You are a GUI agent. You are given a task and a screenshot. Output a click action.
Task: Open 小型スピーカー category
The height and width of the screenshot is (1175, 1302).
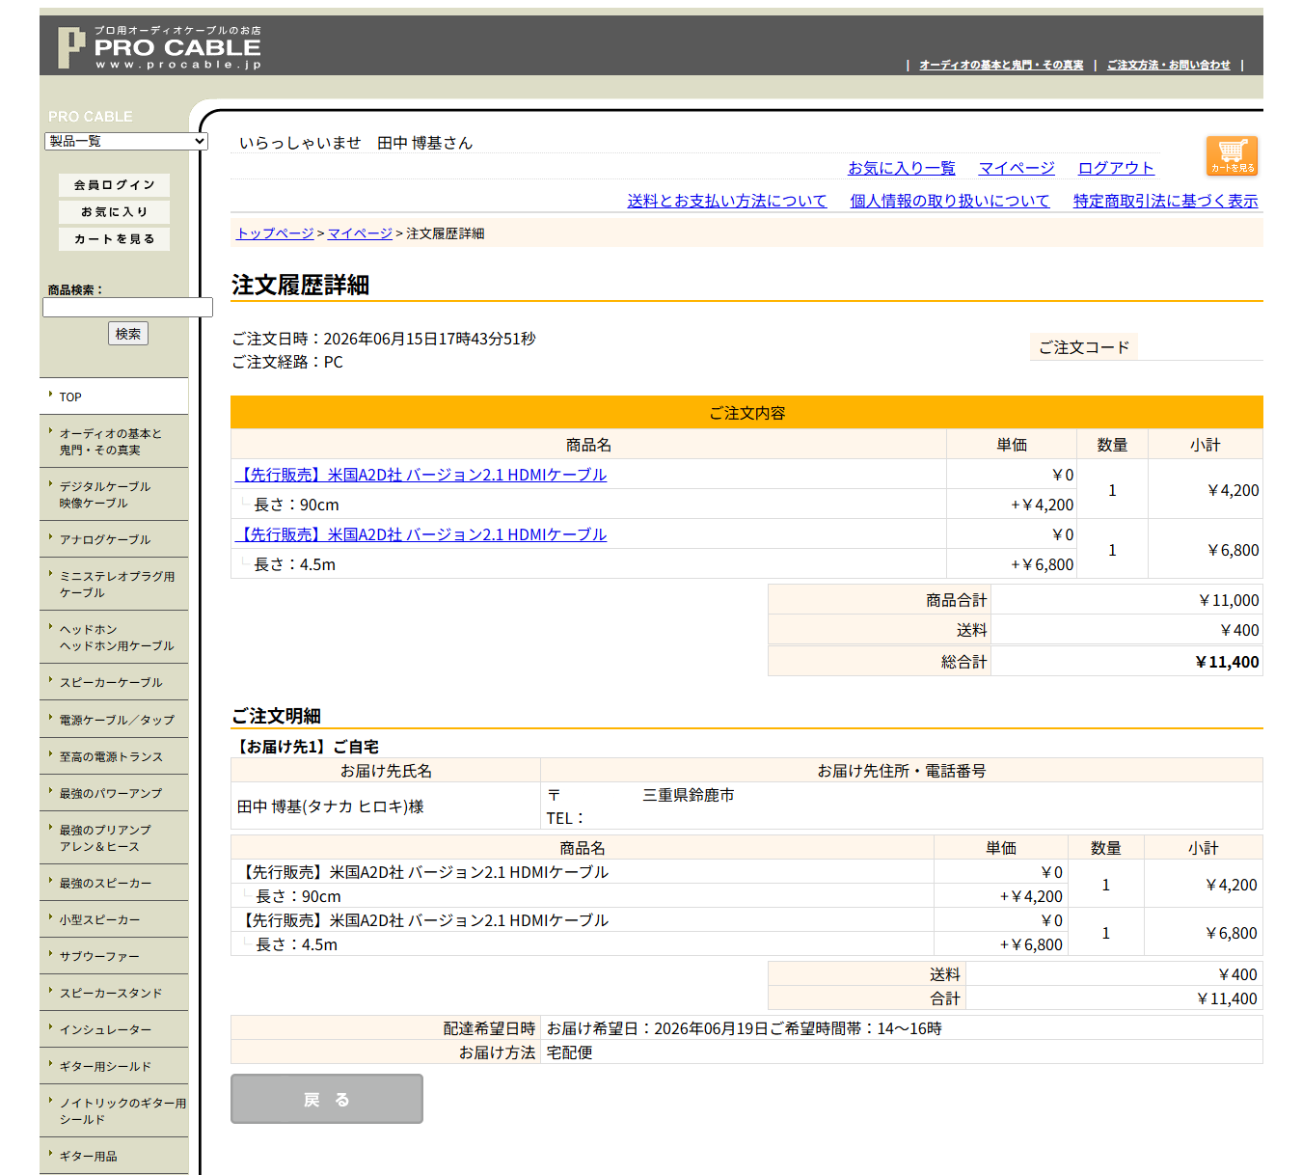click(x=114, y=919)
